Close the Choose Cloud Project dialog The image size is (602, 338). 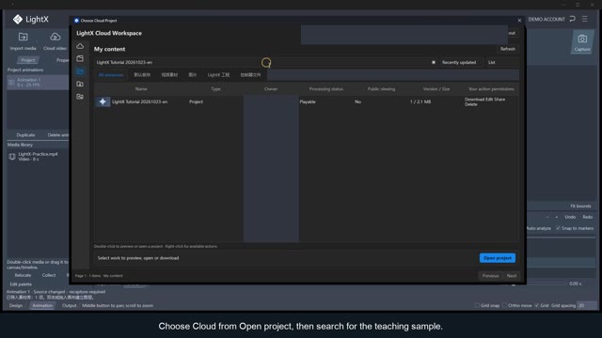click(519, 21)
